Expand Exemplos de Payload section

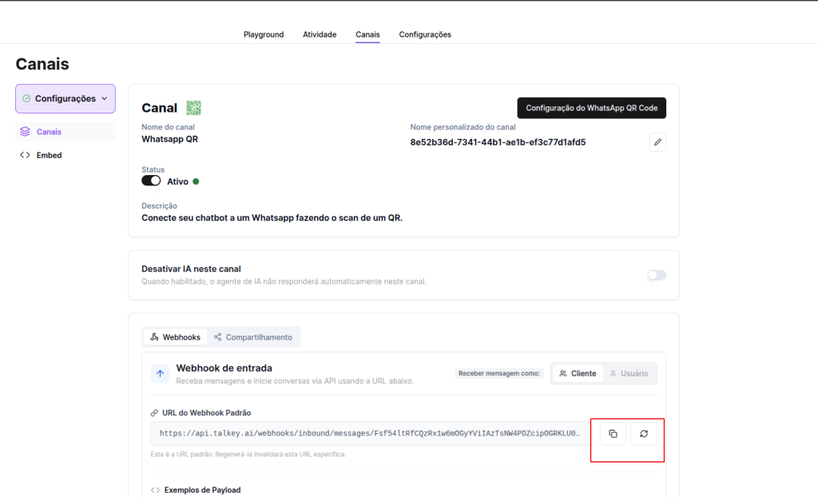(201, 490)
